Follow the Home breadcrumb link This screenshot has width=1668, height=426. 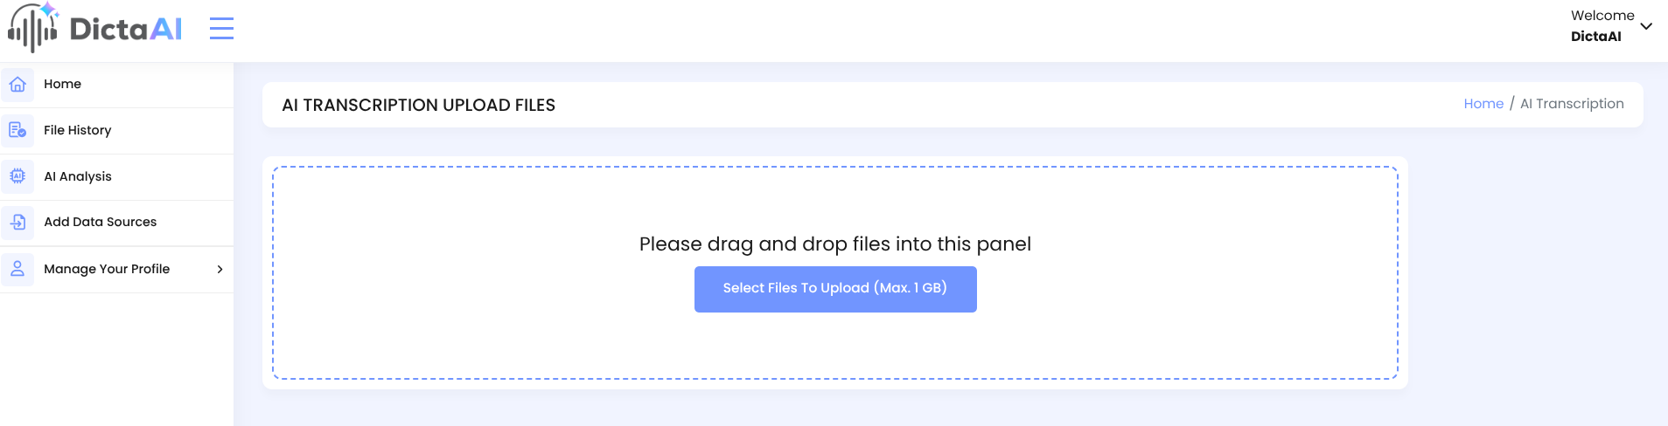click(1483, 104)
